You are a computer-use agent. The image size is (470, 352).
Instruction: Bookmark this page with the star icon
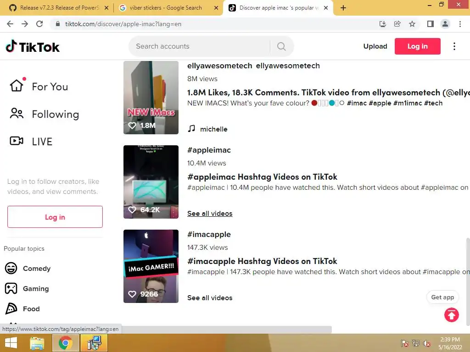[412, 24]
